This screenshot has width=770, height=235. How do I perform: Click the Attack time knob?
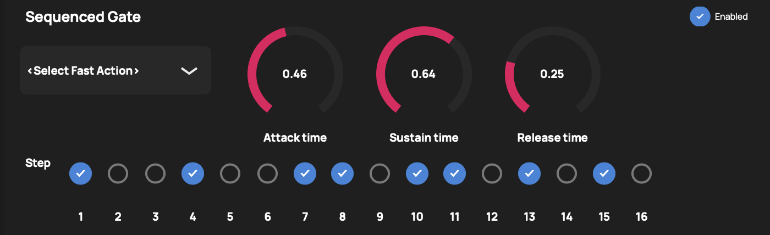tap(295, 74)
